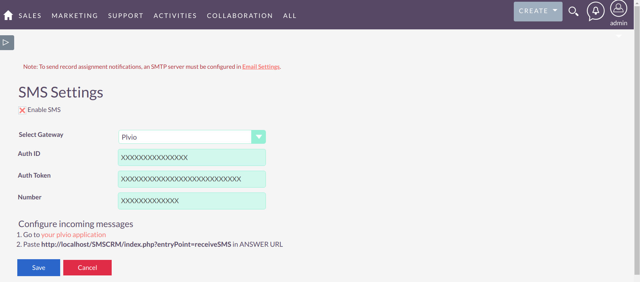This screenshot has height=282, width=640.
Task: Click the your plvio application link
Action: 73,235
